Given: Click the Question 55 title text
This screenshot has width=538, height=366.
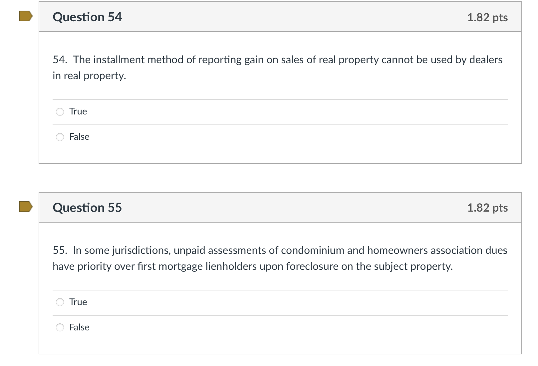Looking at the screenshot, I should [88, 207].
